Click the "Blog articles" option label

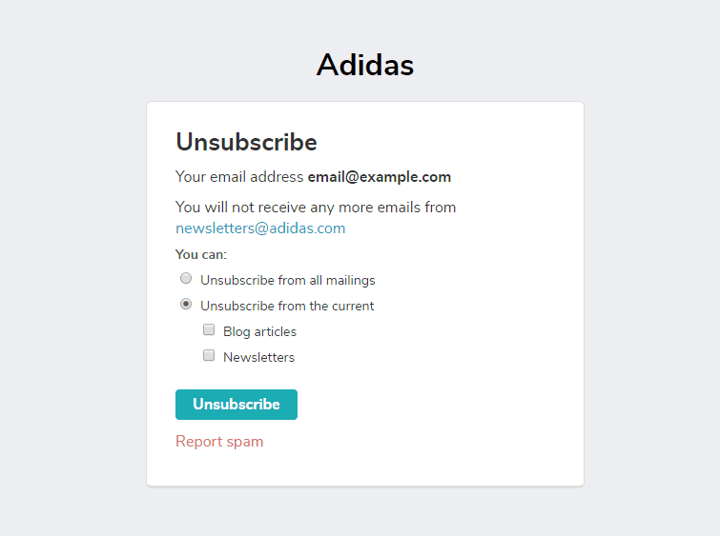click(x=259, y=331)
